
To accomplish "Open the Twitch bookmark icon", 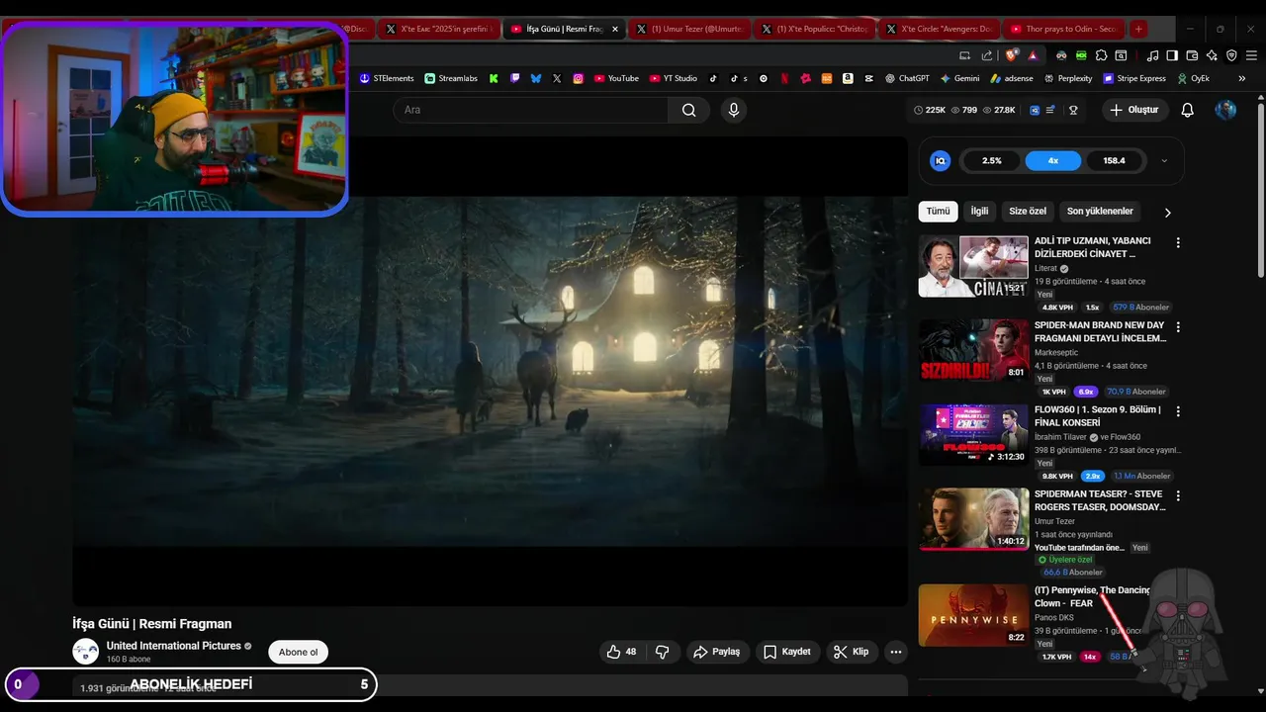I will point(514,78).
